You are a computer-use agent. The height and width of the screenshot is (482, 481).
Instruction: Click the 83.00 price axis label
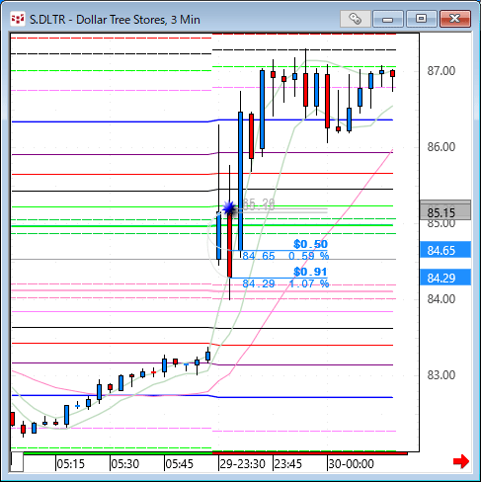(441, 375)
